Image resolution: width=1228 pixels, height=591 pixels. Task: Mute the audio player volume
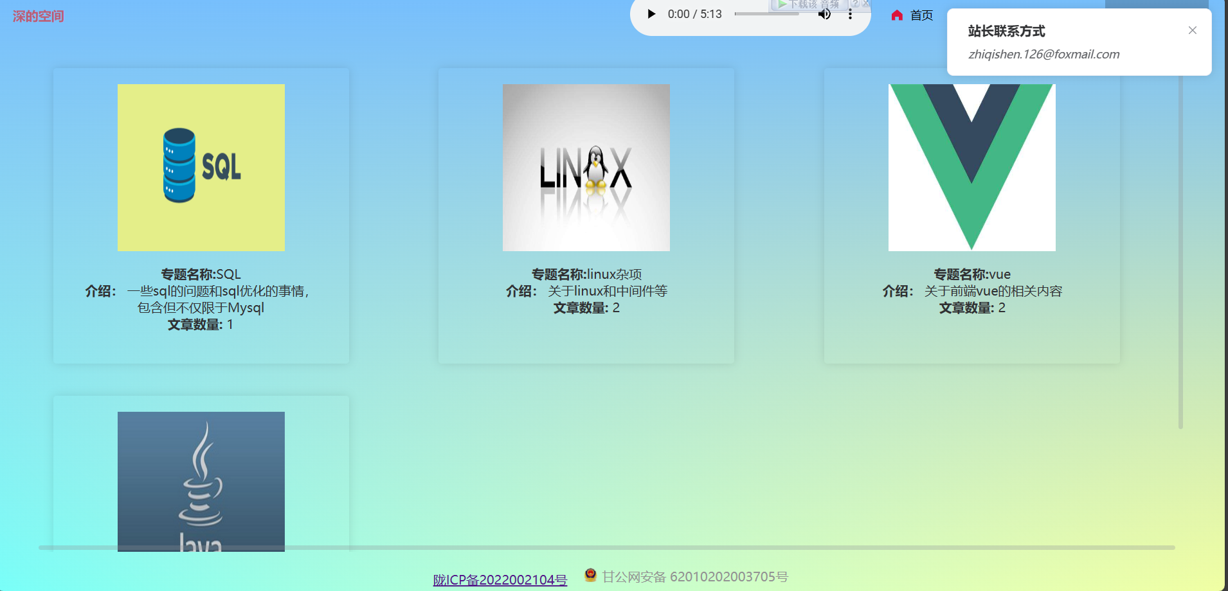[x=824, y=14]
